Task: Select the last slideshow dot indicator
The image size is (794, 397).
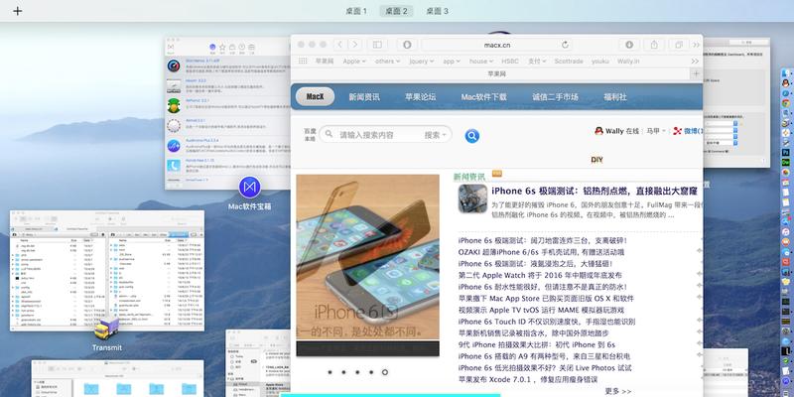Action: click(x=385, y=372)
